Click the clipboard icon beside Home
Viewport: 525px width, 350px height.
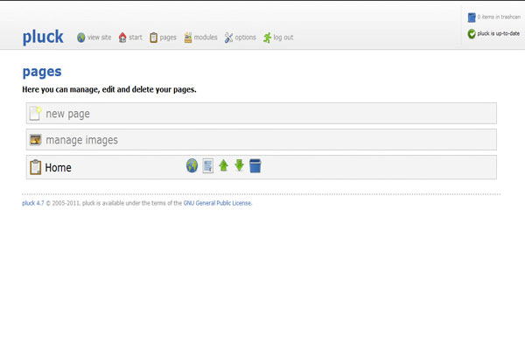(x=35, y=167)
